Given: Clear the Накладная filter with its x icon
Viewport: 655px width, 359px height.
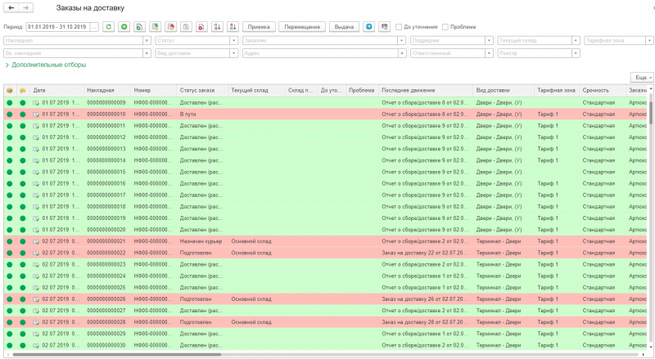Looking at the screenshot, I should click(x=147, y=40).
